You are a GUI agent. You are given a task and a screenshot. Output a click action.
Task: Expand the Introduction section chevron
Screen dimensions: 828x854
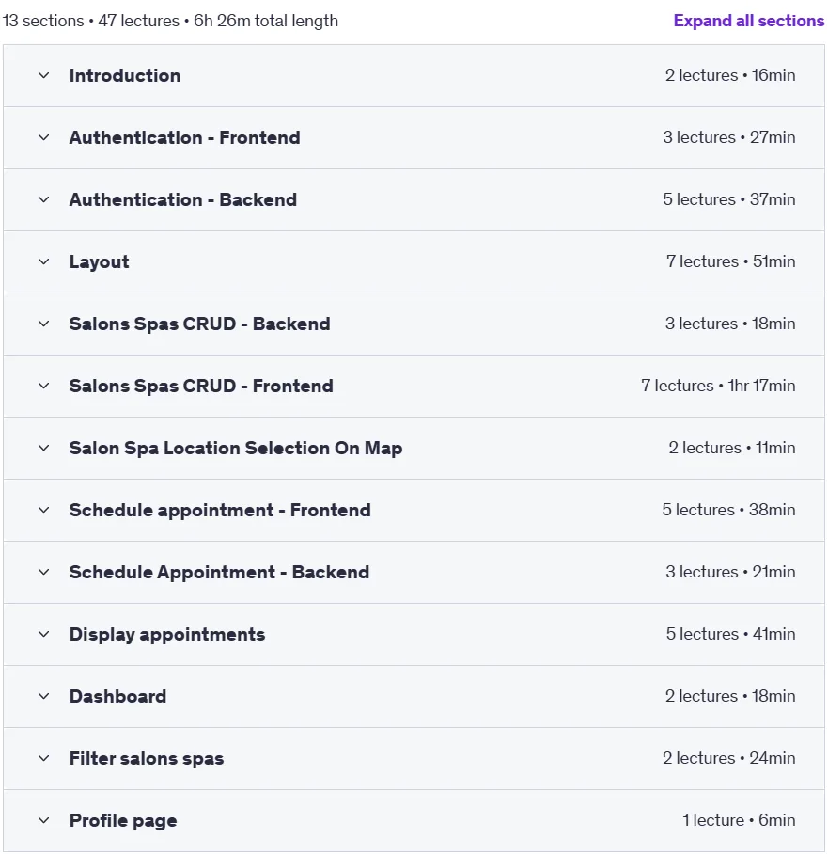pyautogui.click(x=43, y=75)
